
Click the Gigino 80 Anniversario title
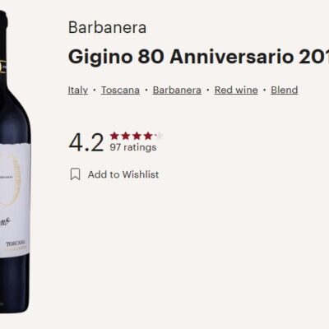198,57
